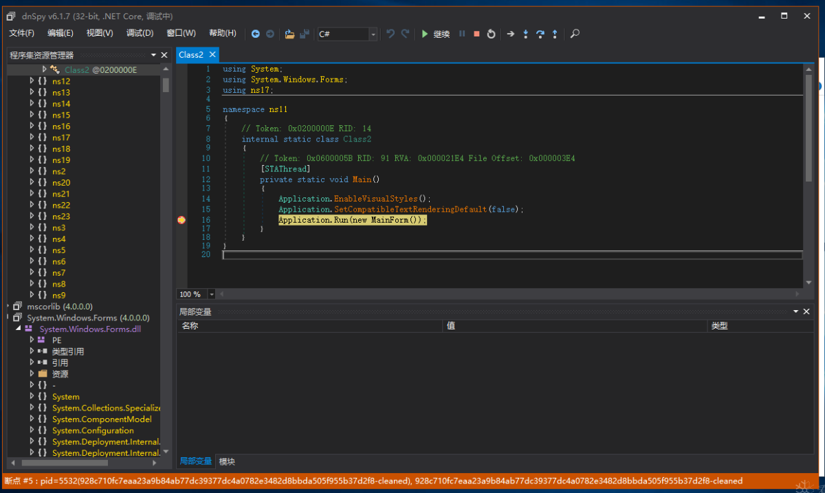Open the 调试(D) menu

pos(140,33)
